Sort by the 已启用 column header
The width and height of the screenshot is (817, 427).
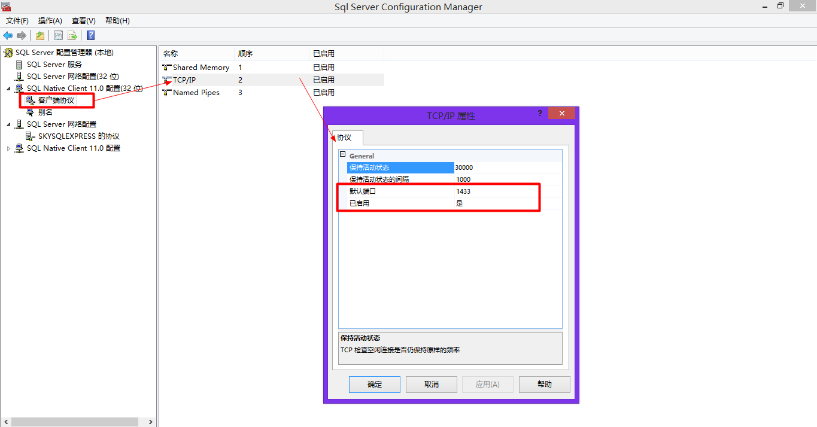pyautogui.click(x=347, y=54)
